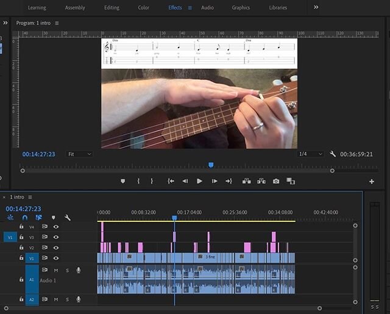The image size is (390, 314).
Task: Toggle Snap magnet in timeline
Action: click(x=24, y=218)
